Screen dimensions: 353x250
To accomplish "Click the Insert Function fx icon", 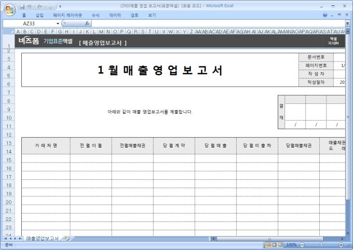I will tap(87, 23).
